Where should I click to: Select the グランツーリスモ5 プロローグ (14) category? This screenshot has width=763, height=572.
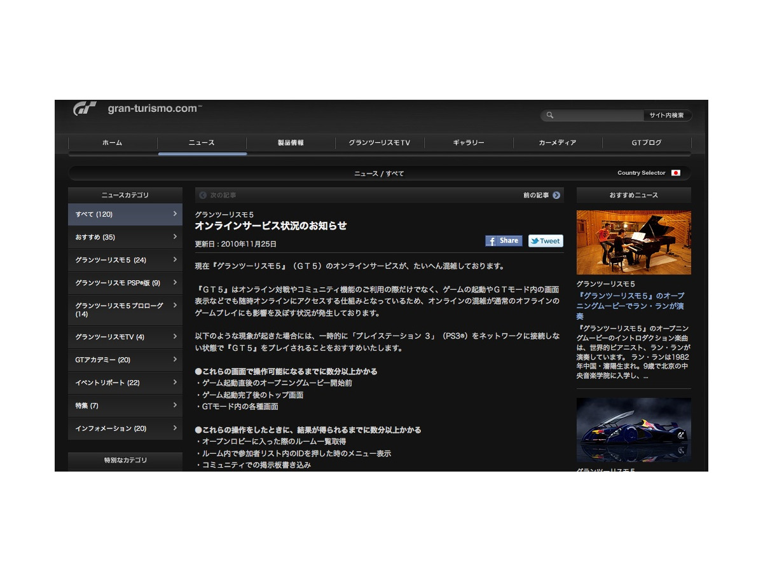click(x=120, y=310)
